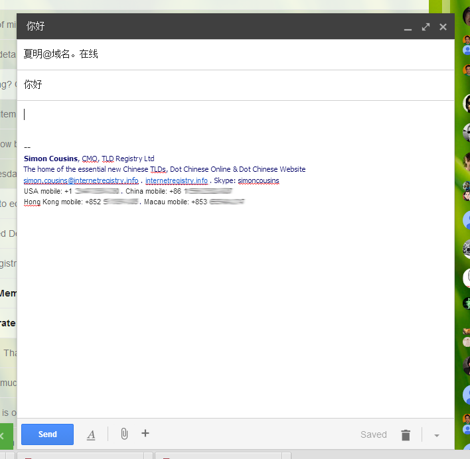The image size is (470, 459).
Task: Select TLD Registry Ltd in the signature
Action: pyautogui.click(x=128, y=159)
